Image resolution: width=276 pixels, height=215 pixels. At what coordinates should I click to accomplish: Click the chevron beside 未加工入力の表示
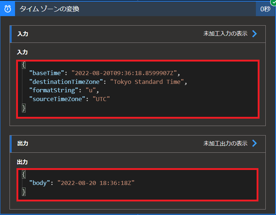click(x=254, y=34)
